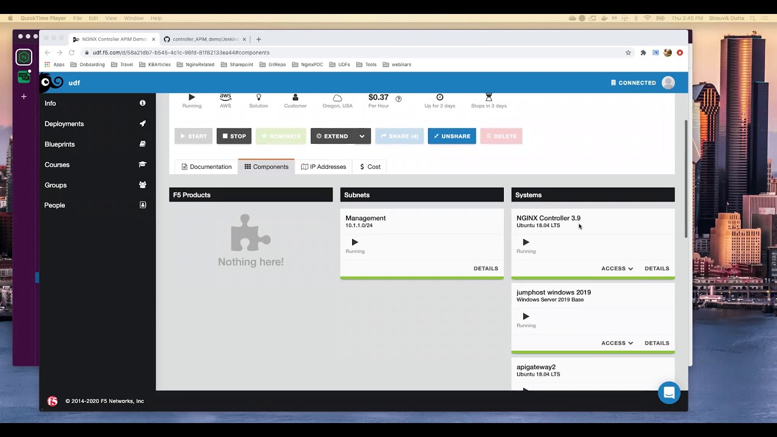Click the apigateway2 system card title
This screenshot has height=437, width=777.
536,367
